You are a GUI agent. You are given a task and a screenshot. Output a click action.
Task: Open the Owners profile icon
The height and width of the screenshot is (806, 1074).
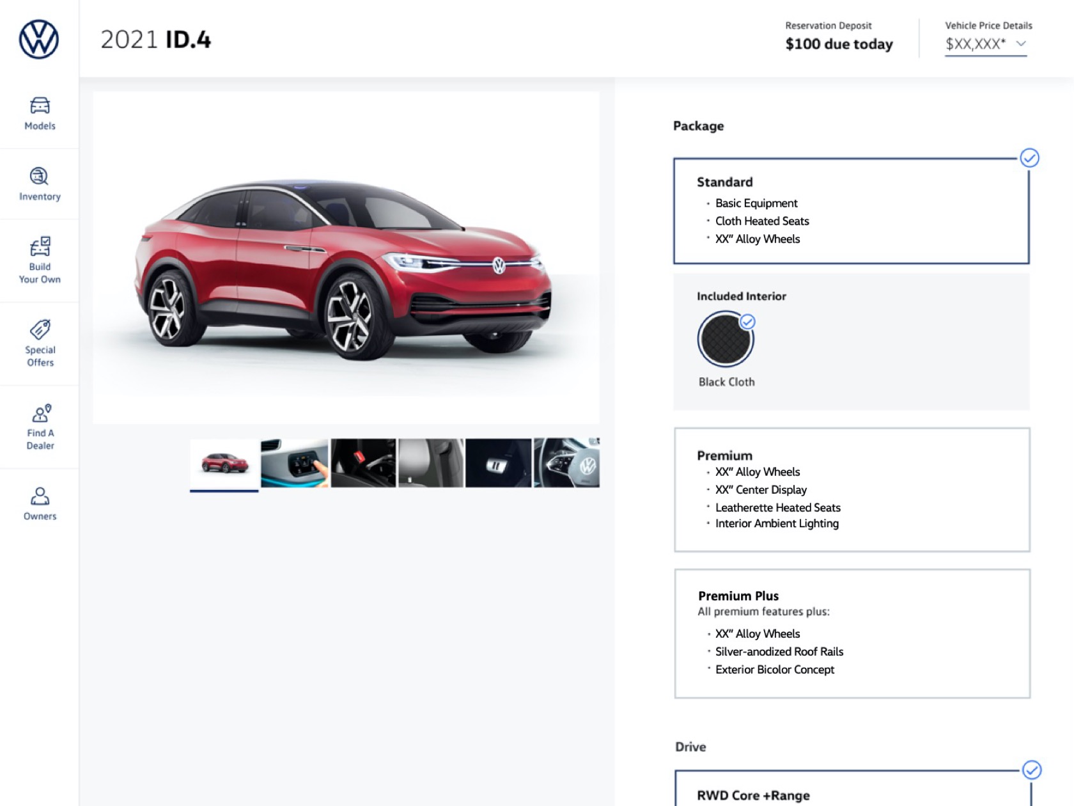point(40,496)
